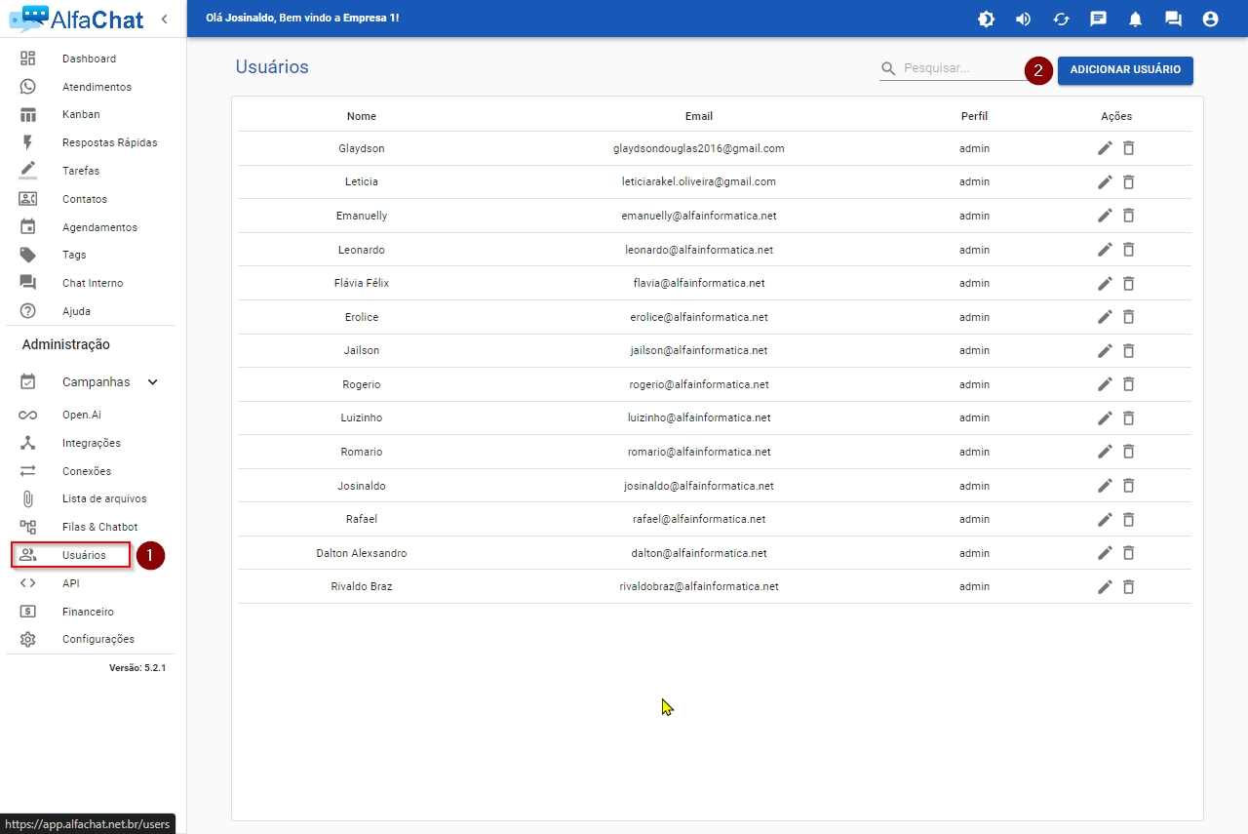Delete user Josinaldo via trash icon
1248x834 pixels.
pyautogui.click(x=1128, y=486)
